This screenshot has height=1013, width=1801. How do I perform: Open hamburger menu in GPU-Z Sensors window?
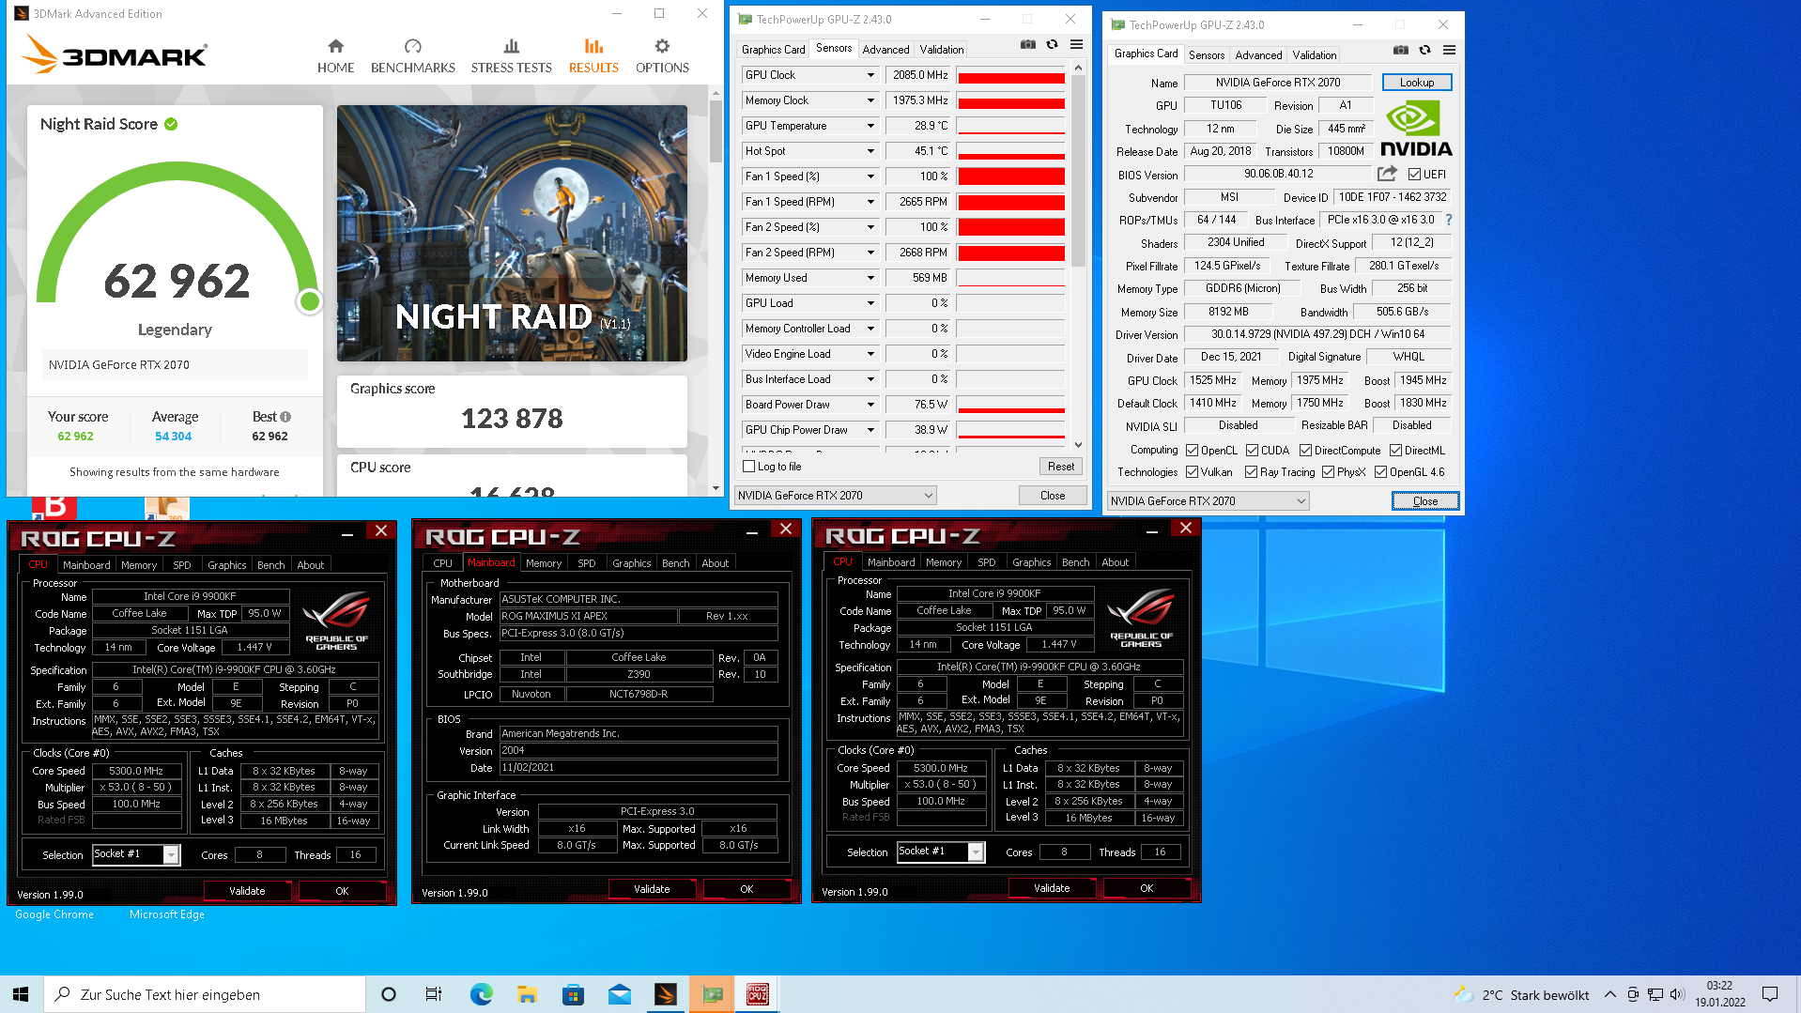tap(1077, 45)
